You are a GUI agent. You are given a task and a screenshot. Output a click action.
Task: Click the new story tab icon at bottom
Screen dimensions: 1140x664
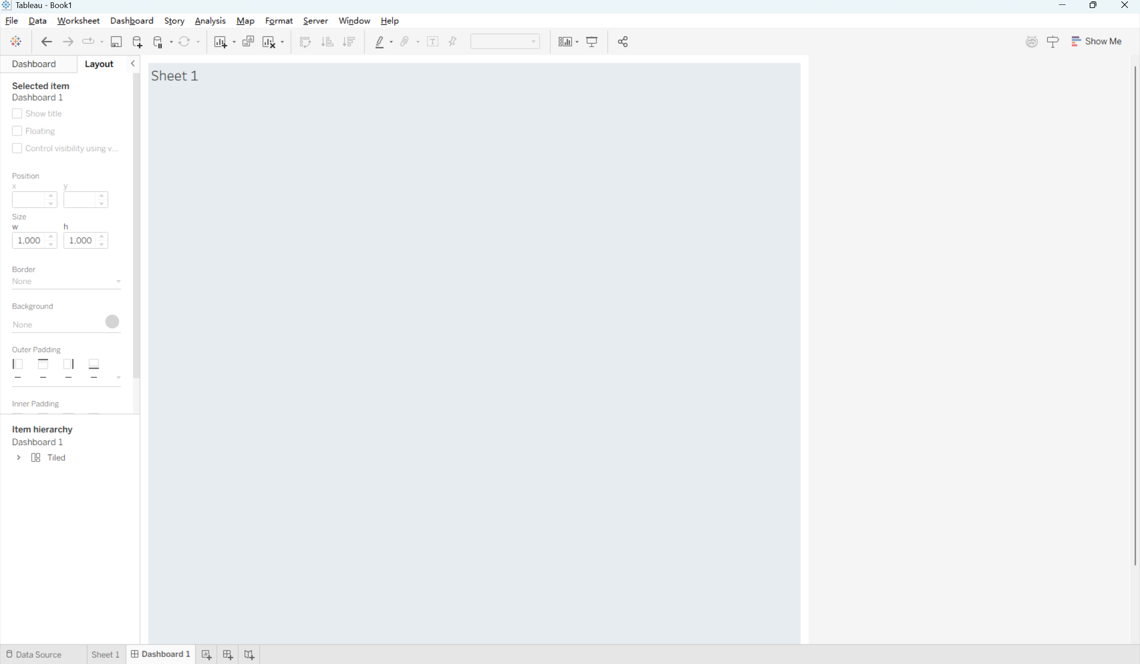pos(249,654)
